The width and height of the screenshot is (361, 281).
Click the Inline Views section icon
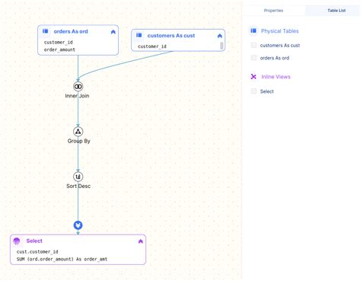tap(254, 77)
